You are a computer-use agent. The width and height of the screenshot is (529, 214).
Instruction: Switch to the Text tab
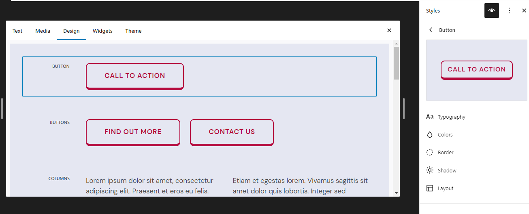click(17, 31)
